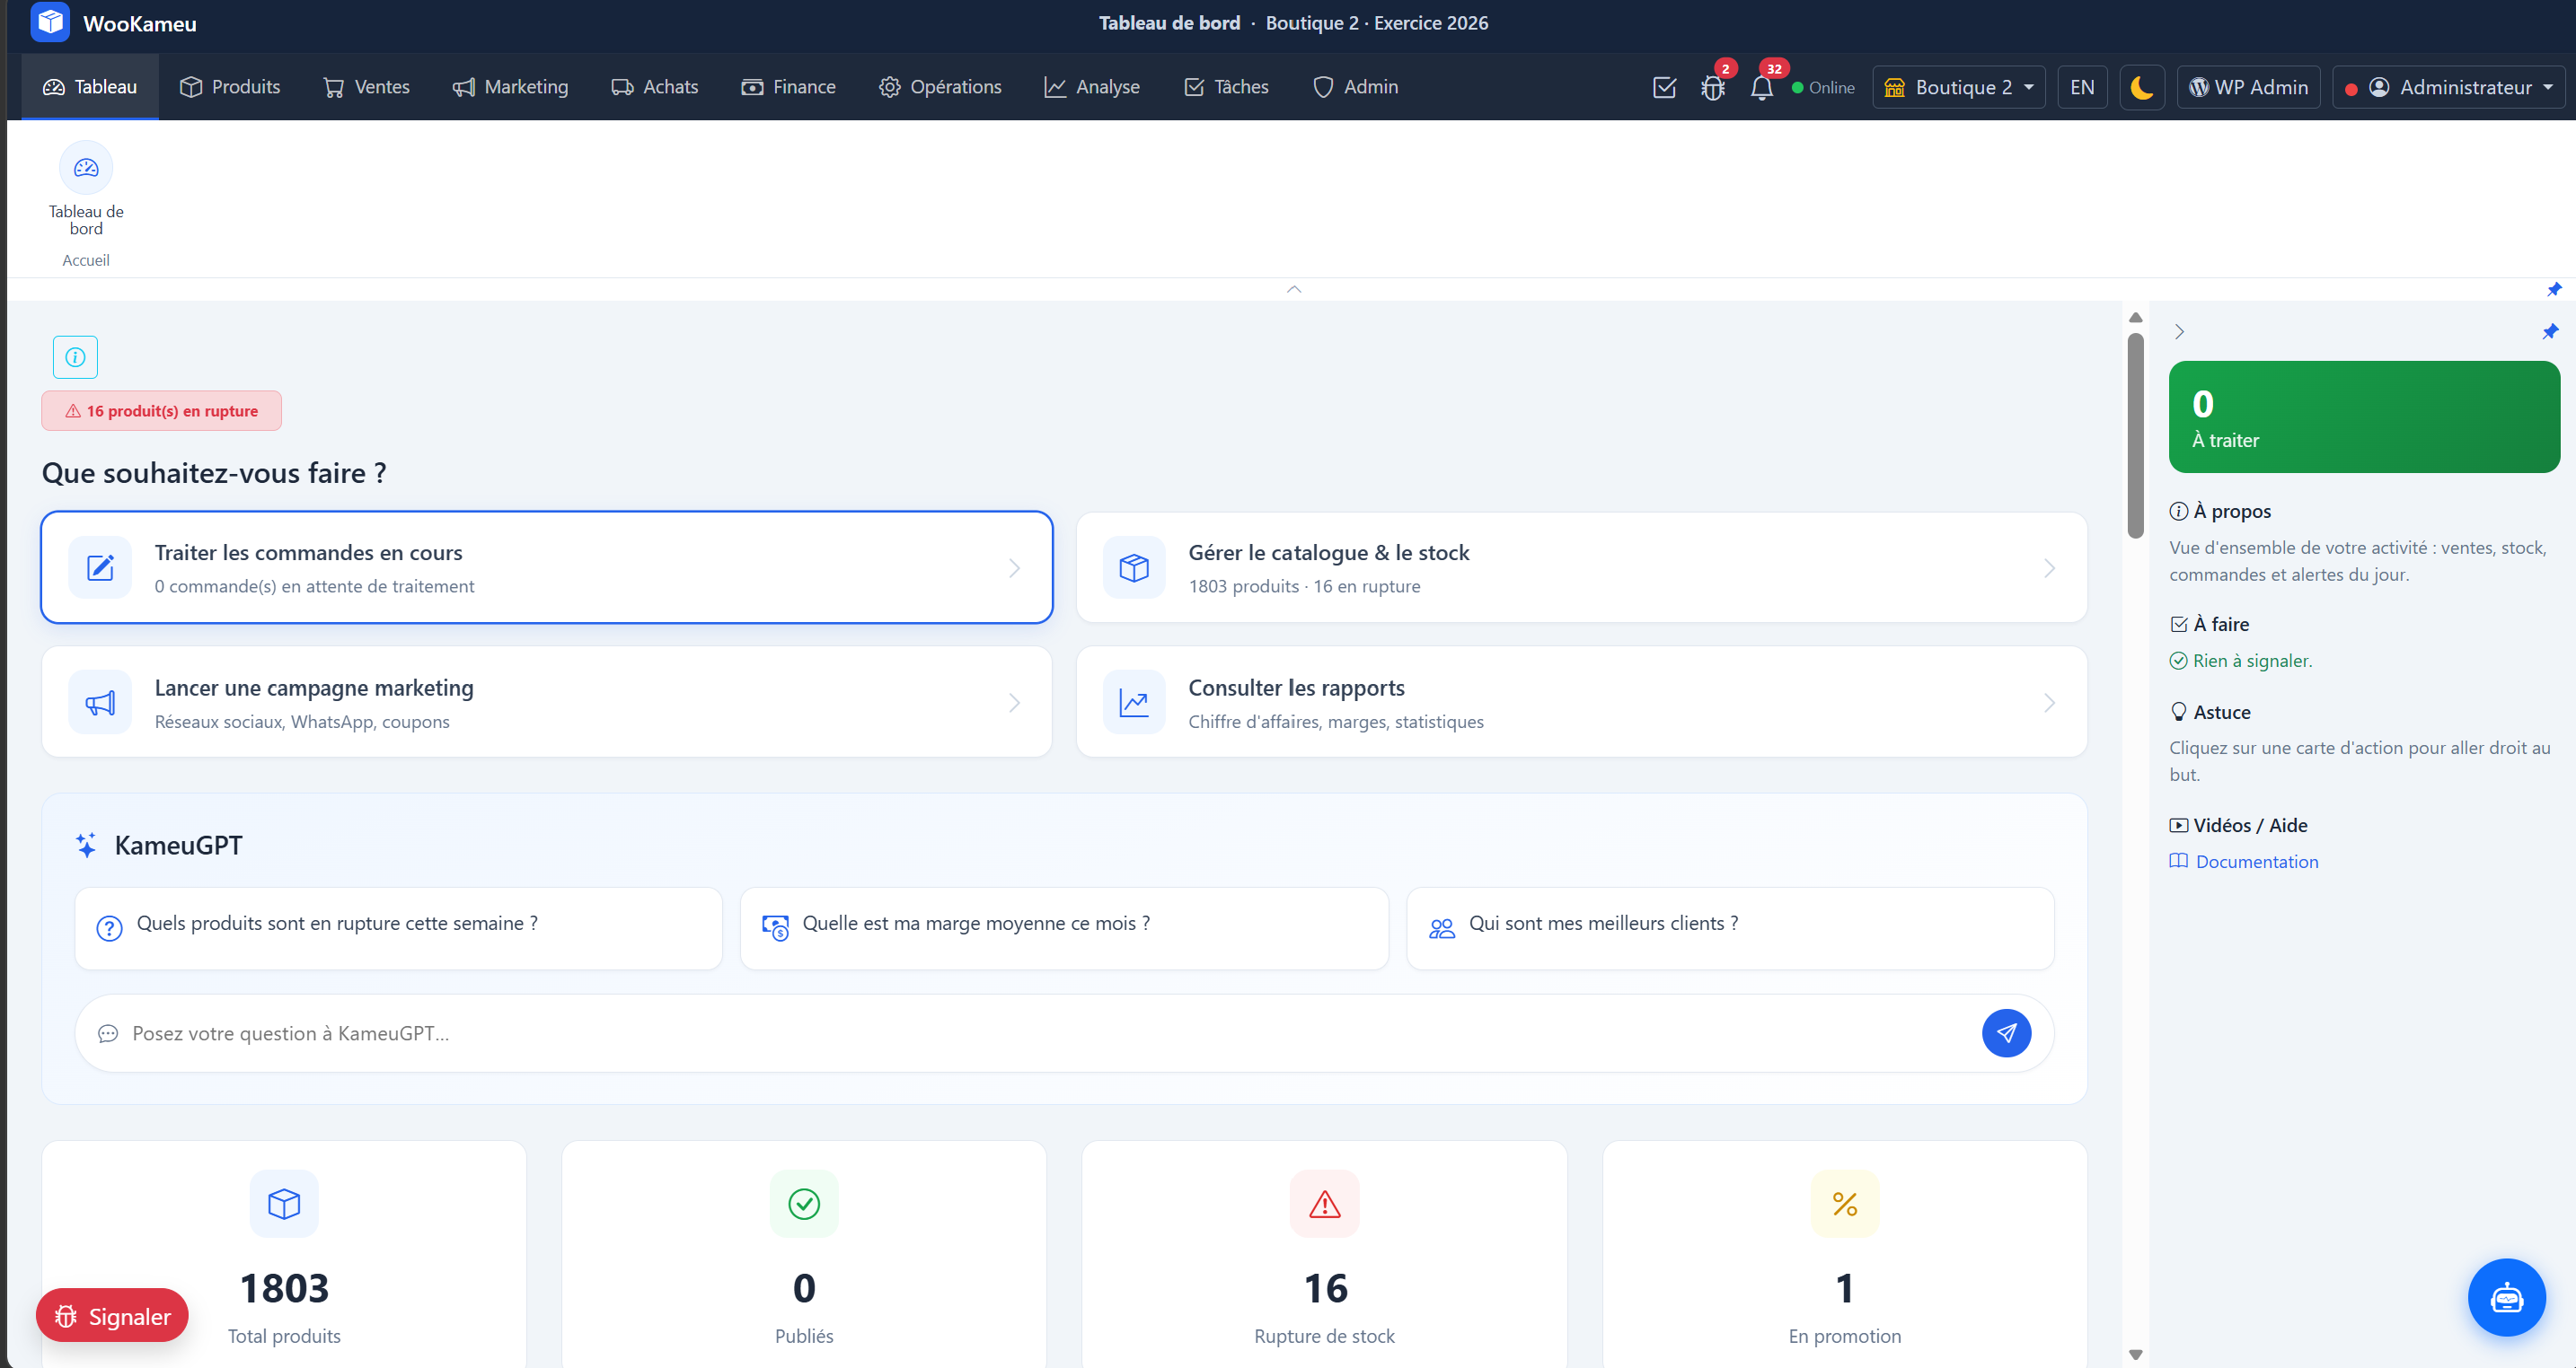The image size is (2576, 1368).
Task: Send the KameuGPT question with paper-plane button
Action: (x=2006, y=1033)
